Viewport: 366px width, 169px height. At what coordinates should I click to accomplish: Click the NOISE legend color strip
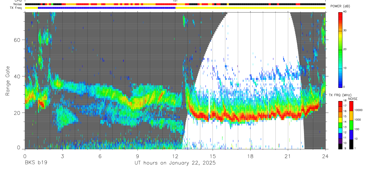pyautogui.click(x=351, y=125)
